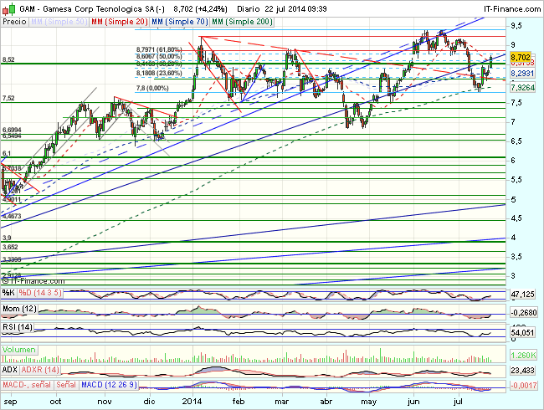Open the Precio panel label
Screen dimensions: 544x410
[14, 19]
